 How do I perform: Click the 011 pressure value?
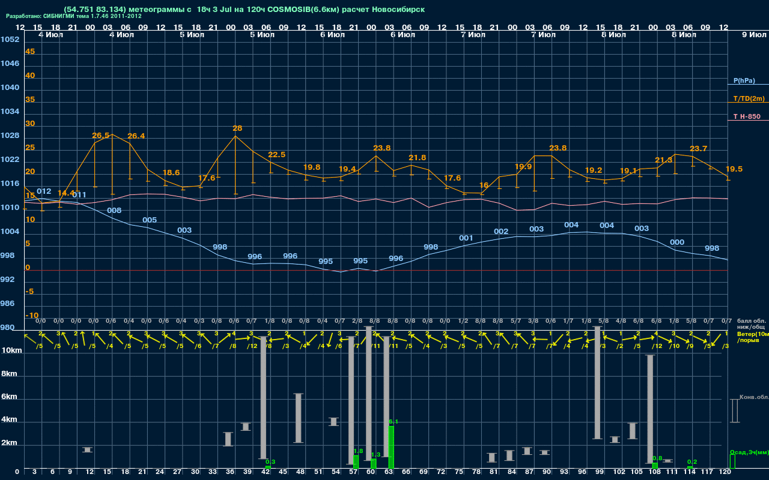point(79,195)
